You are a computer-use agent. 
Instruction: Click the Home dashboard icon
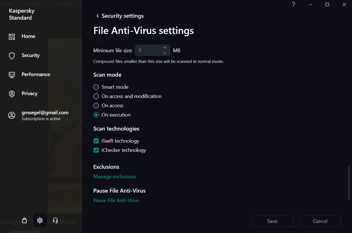click(12, 36)
